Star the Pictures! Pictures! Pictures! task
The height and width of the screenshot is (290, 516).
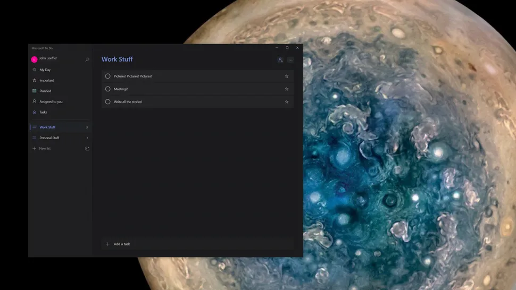pyautogui.click(x=287, y=76)
